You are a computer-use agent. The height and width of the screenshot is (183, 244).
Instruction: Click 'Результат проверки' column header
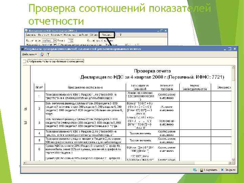pos(166,87)
